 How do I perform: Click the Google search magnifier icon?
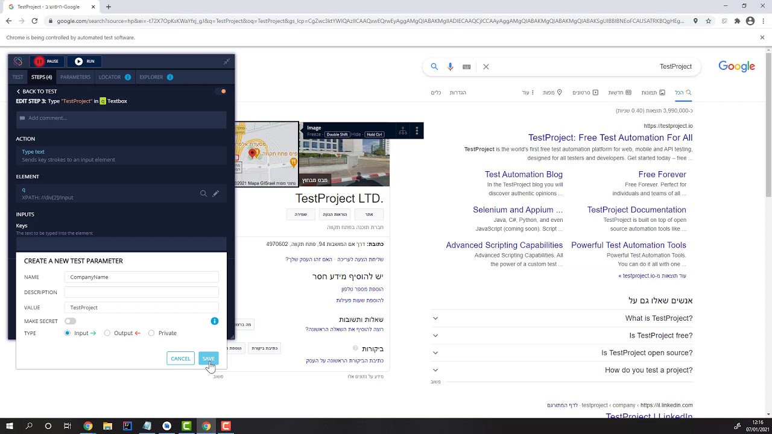pos(434,67)
